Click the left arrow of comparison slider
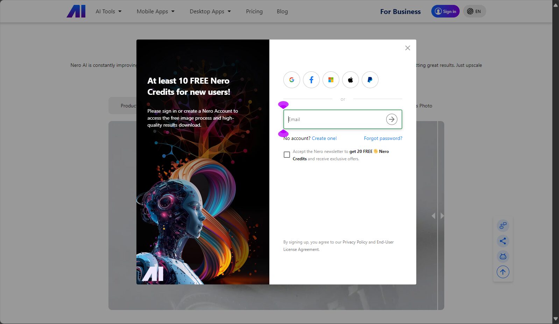This screenshot has height=324, width=559. pyautogui.click(x=433, y=216)
